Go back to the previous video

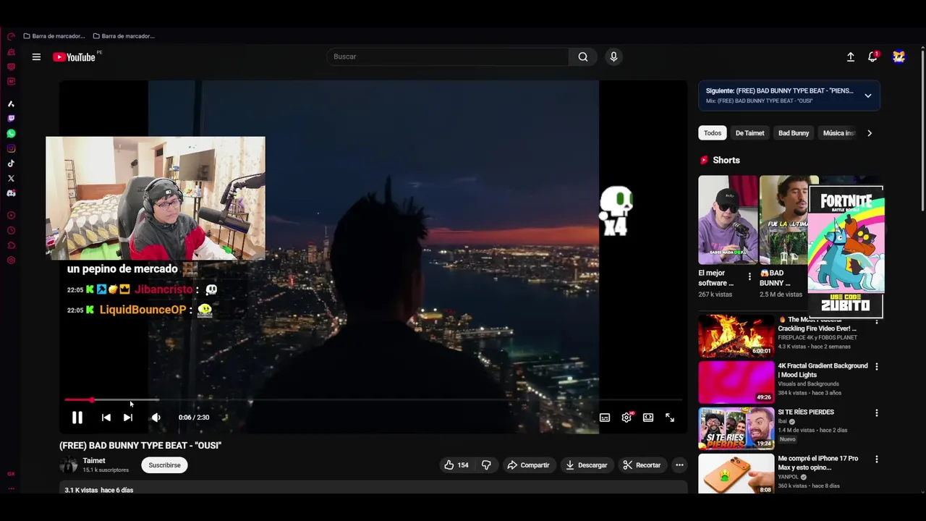click(106, 418)
